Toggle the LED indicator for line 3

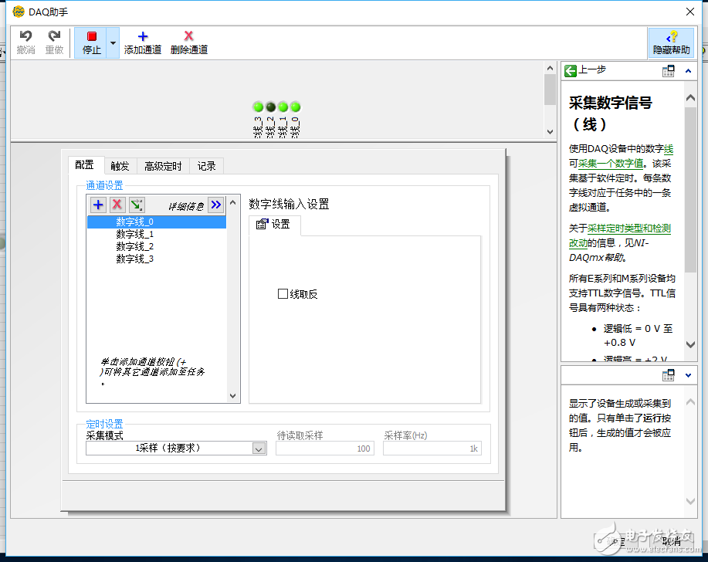[x=259, y=107]
